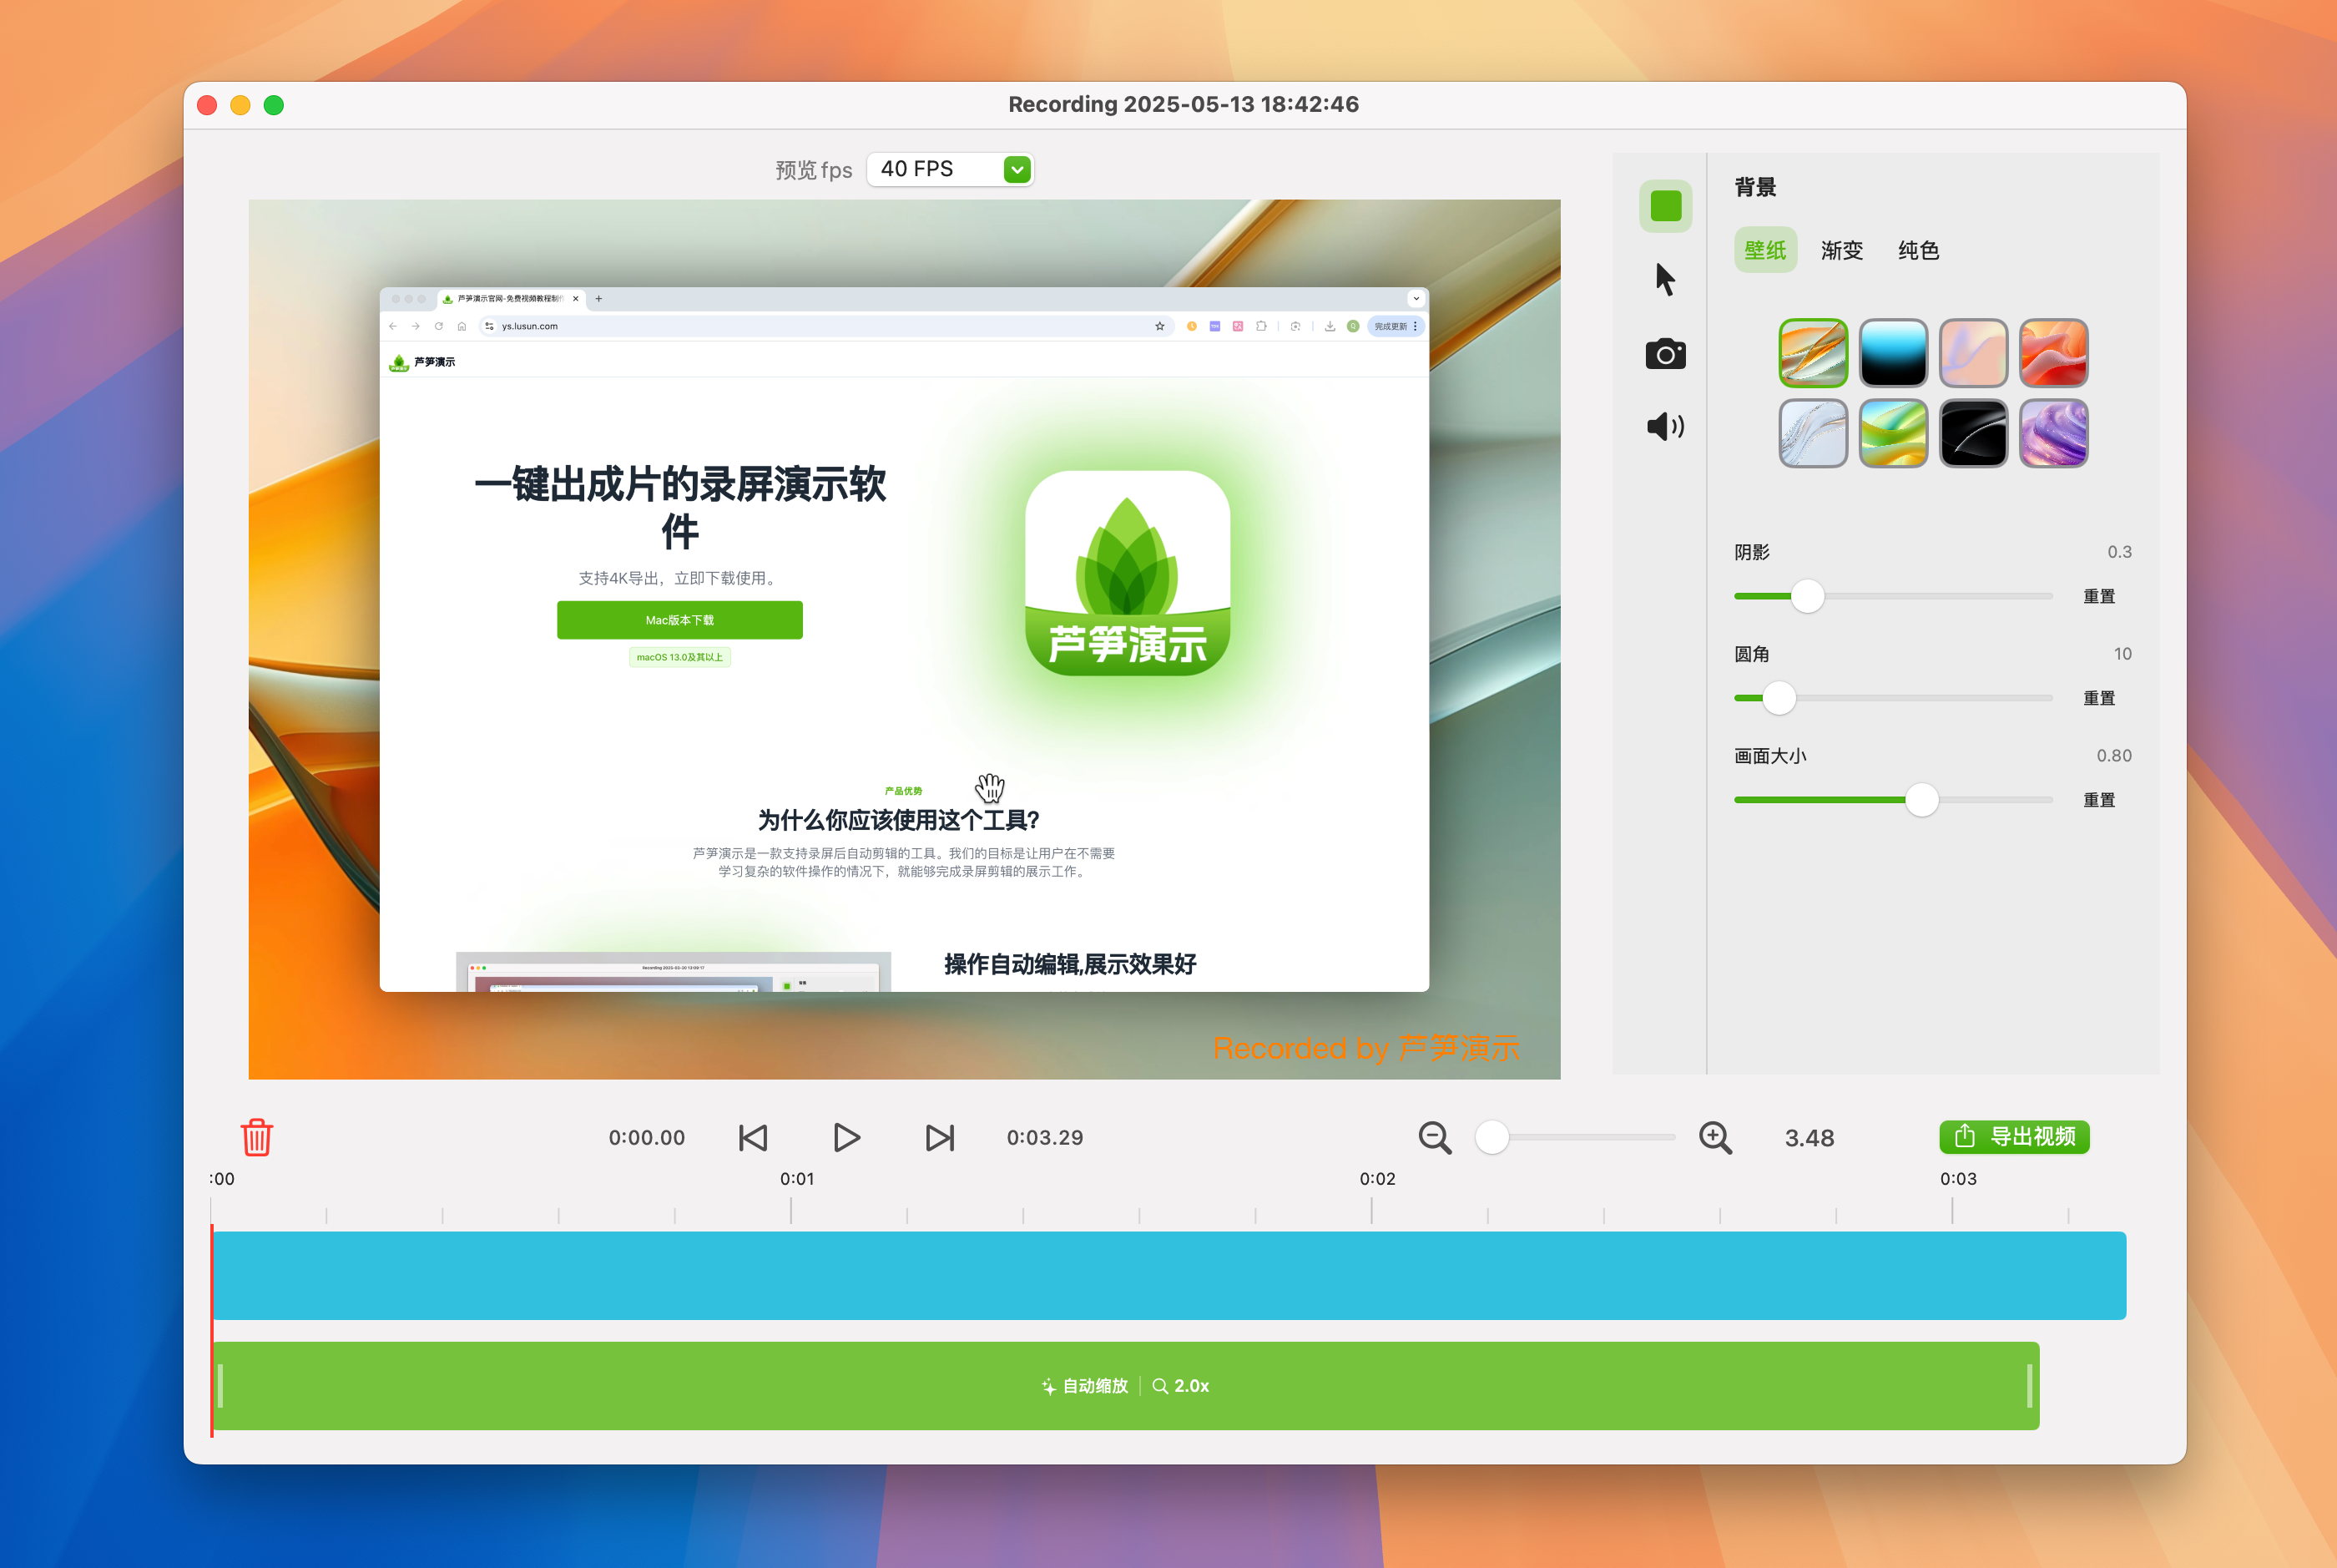Image resolution: width=2337 pixels, height=1568 pixels.
Task: Open the 预览 fps dropdown showing 40 FPS
Action: (950, 169)
